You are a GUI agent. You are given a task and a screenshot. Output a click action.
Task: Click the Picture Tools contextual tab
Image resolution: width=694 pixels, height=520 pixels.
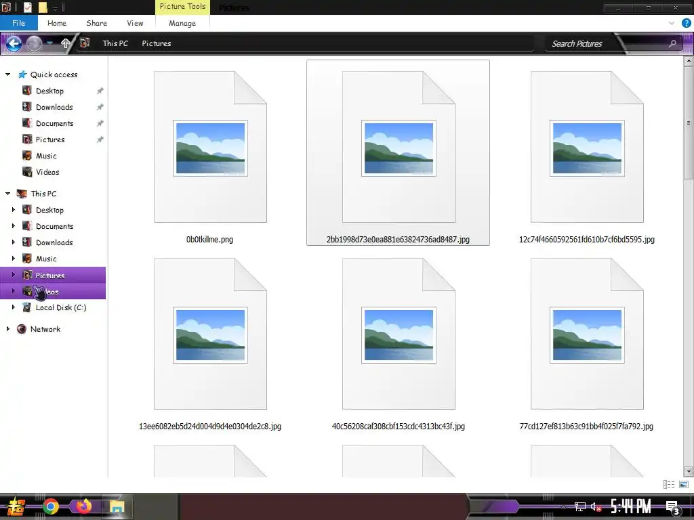point(182,7)
